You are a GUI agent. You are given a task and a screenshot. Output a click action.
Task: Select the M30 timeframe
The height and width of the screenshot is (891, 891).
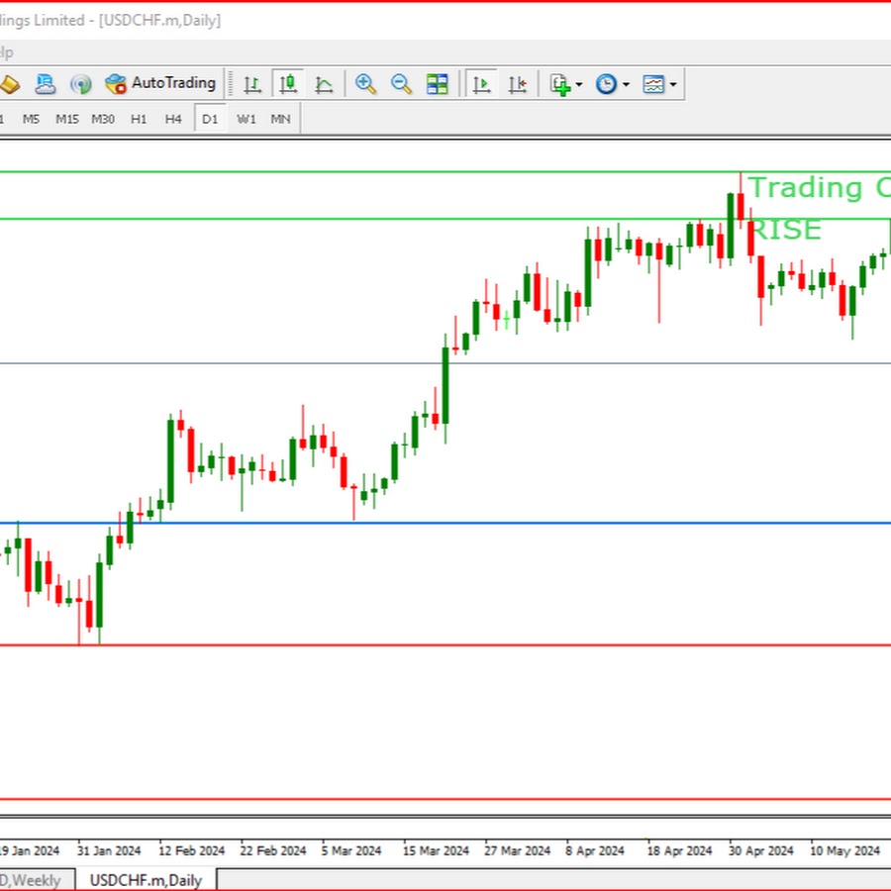coord(103,119)
